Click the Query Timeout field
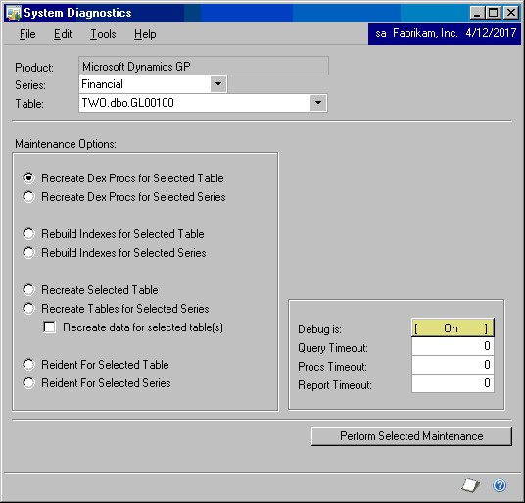 (x=453, y=346)
